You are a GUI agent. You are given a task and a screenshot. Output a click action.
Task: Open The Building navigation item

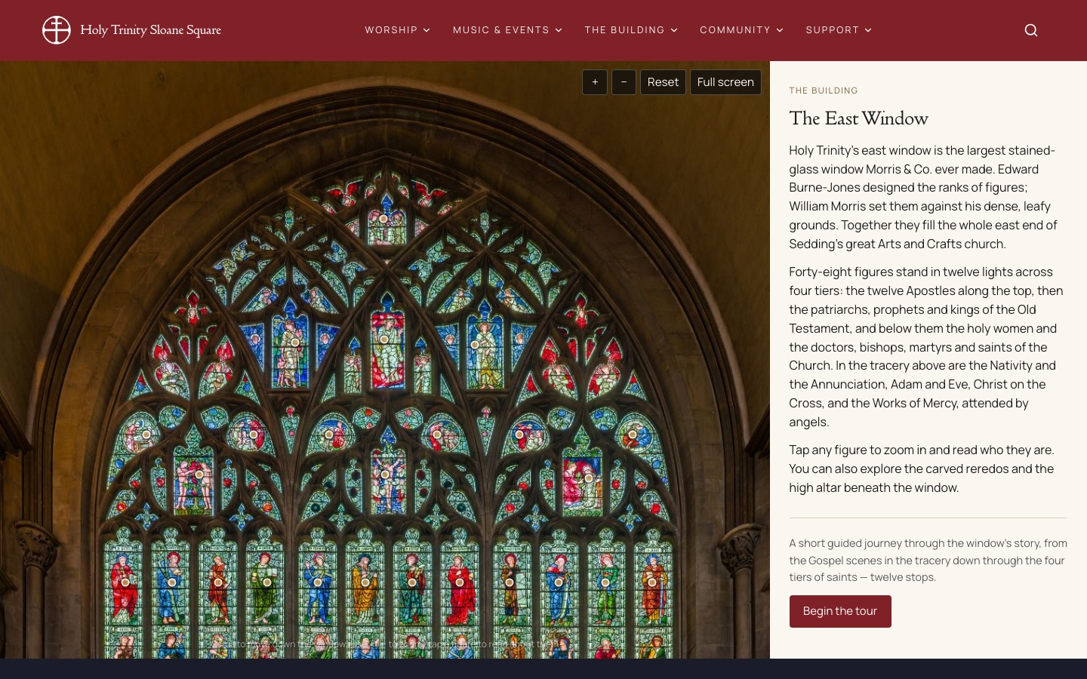click(624, 30)
